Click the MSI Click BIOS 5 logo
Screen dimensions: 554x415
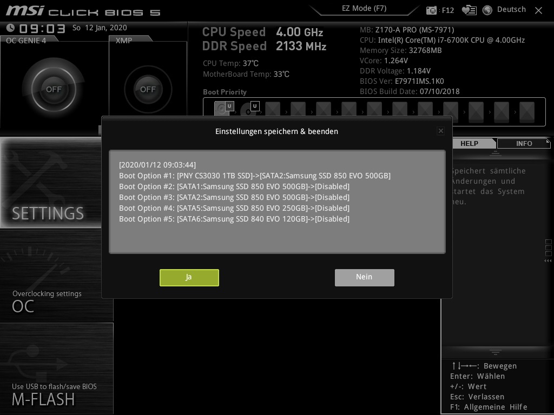83,11
